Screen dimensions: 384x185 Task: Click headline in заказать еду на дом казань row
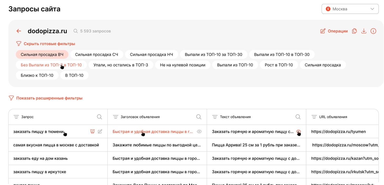point(156,158)
